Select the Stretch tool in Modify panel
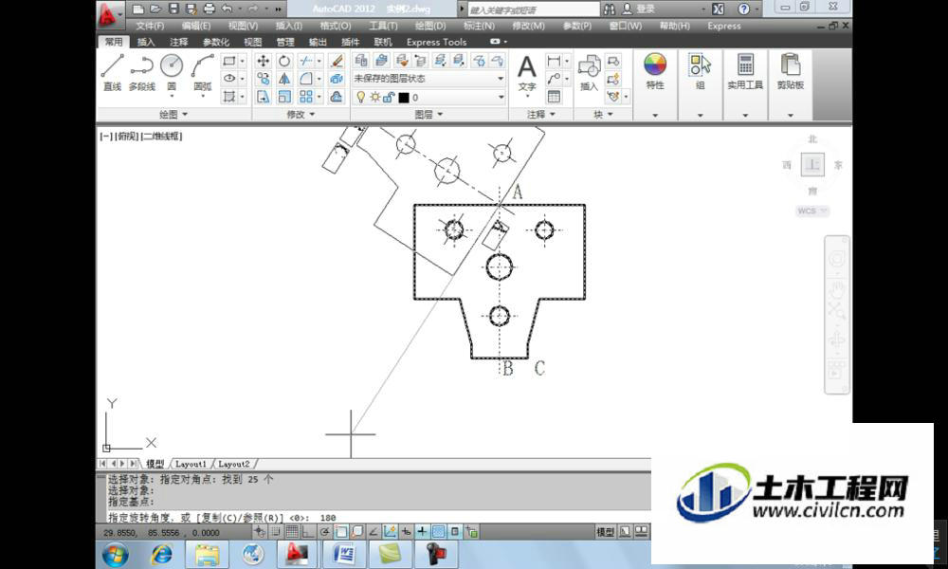 pyautogui.click(x=263, y=97)
